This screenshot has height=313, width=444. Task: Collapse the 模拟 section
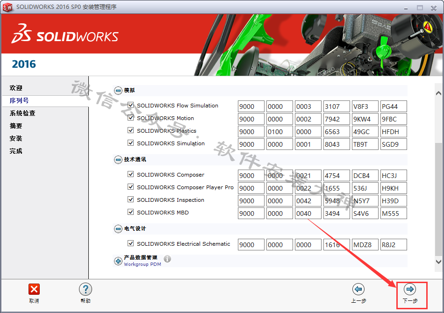click(x=118, y=91)
